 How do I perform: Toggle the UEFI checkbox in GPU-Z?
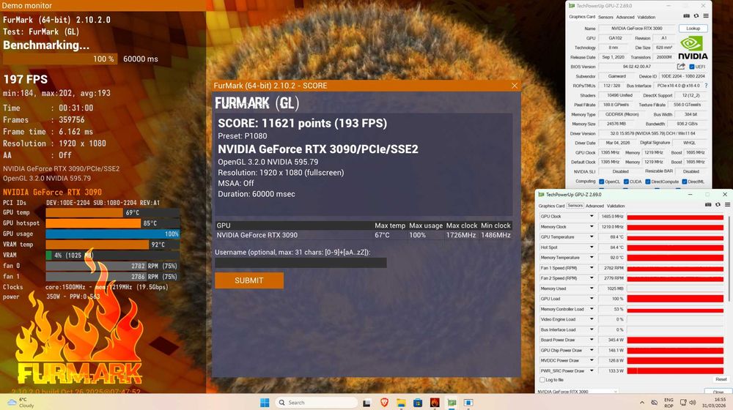click(692, 67)
